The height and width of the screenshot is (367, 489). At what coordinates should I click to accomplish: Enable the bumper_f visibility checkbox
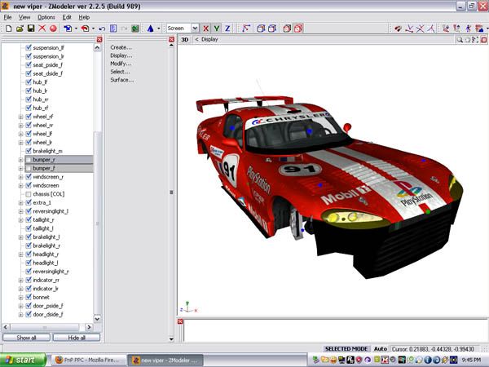coord(29,168)
